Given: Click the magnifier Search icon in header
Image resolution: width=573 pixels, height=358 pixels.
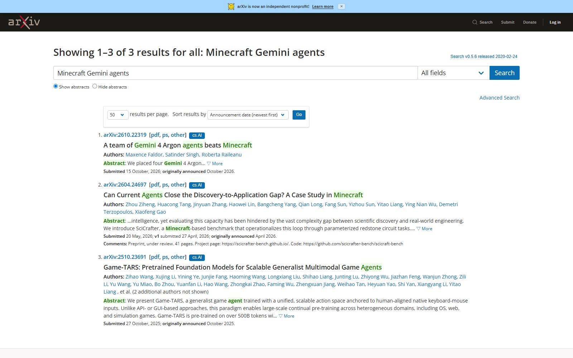Looking at the screenshot, I should 475,22.
